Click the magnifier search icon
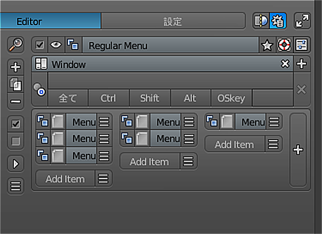The image size is (322, 234). [x=16, y=45]
